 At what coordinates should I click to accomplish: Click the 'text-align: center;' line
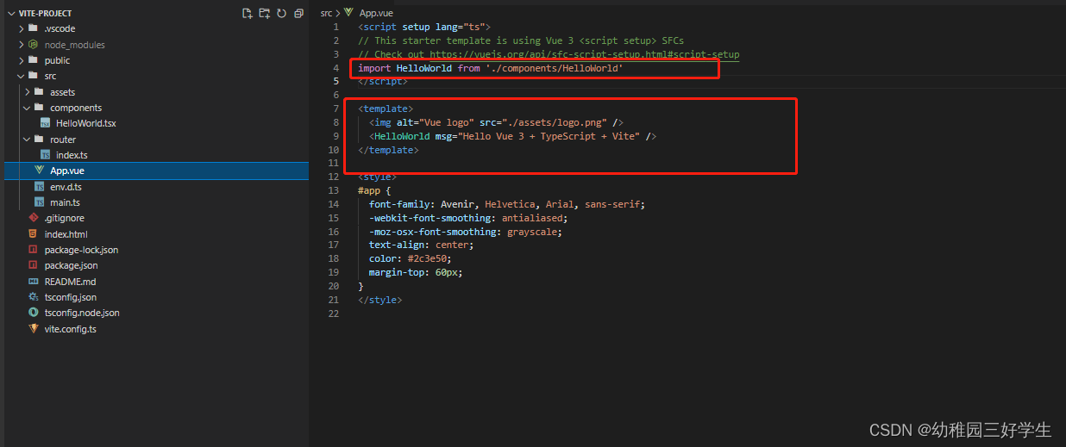click(419, 245)
